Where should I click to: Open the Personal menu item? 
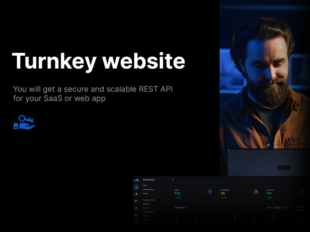[x=146, y=208]
